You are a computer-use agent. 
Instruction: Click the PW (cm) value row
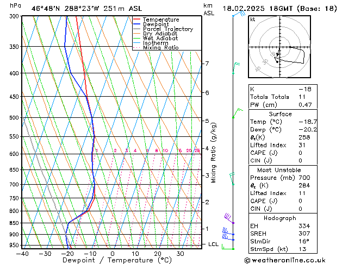click(x=283, y=105)
